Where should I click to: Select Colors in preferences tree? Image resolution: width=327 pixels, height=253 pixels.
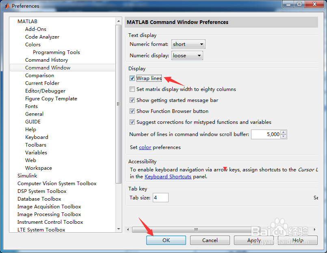click(33, 45)
